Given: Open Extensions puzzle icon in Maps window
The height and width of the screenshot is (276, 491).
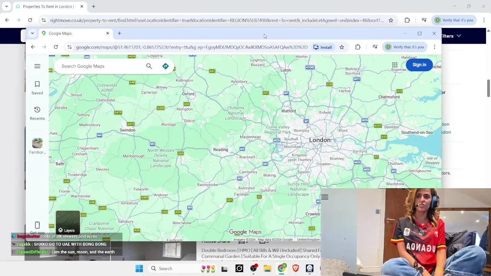Looking at the screenshot, I should tap(358, 47).
